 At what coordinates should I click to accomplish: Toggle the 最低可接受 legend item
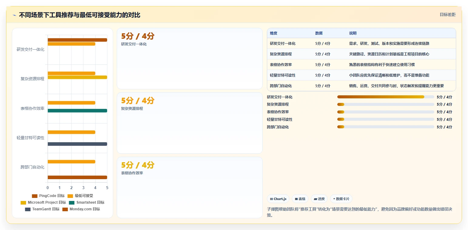click(80, 196)
